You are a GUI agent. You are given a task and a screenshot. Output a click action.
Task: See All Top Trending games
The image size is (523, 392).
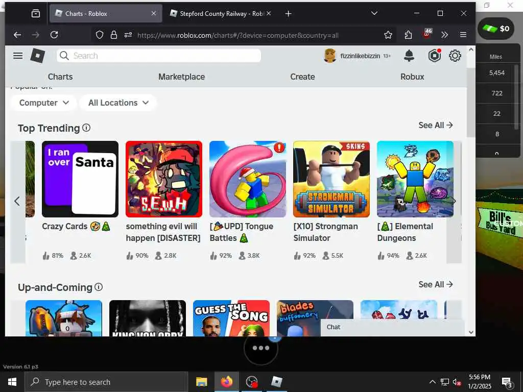(x=436, y=125)
